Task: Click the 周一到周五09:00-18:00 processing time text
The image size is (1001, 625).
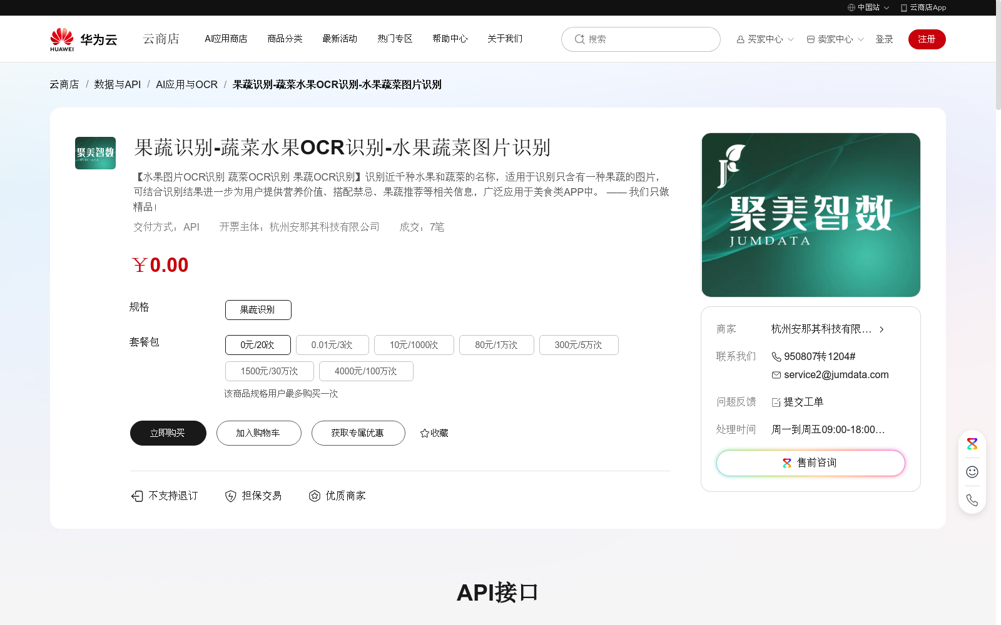Action: pyautogui.click(x=828, y=430)
